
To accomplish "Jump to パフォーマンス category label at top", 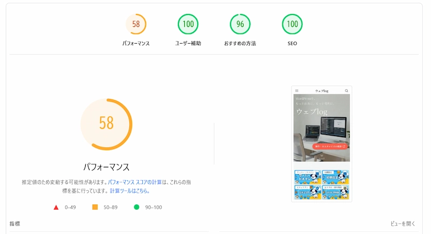I will coord(136,44).
